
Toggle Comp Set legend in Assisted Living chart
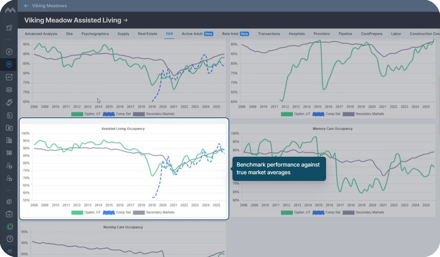point(117,212)
